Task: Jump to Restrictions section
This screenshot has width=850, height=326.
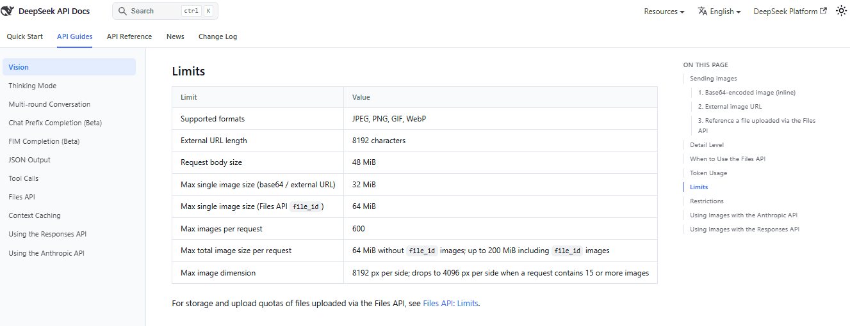Action: [707, 201]
